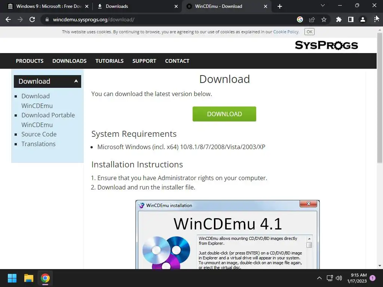This screenshot has height=287, width=383.
Task: Open Download Portable WinCDEmu link
Action: [x=48, y=120]
